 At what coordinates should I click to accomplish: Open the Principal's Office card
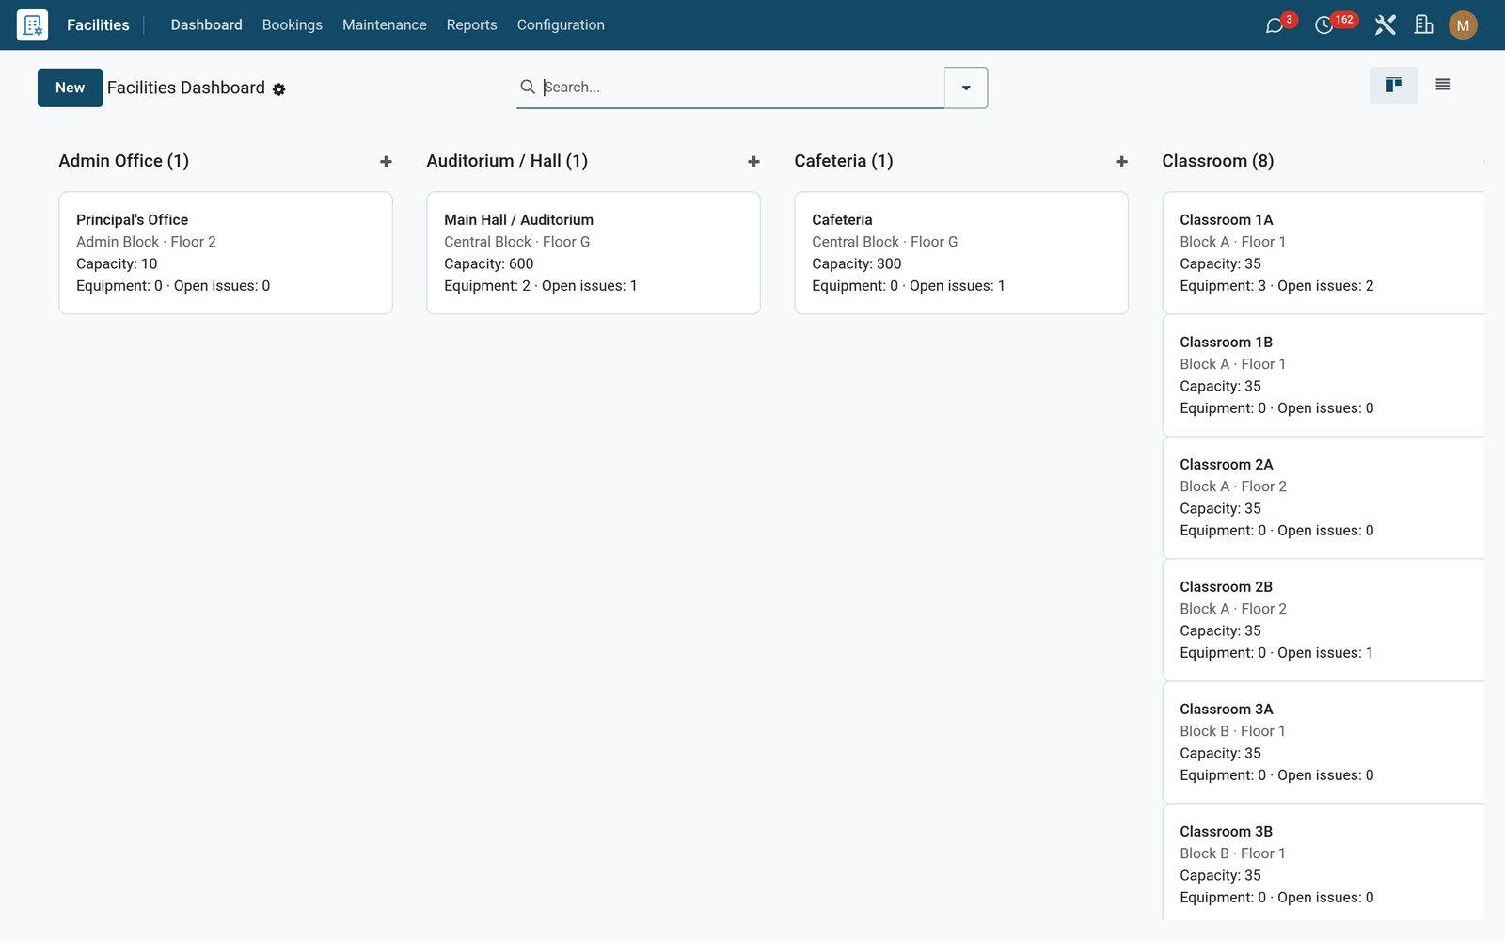[x=226, y=253]
